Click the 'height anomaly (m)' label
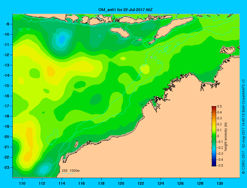Image resolution: width=247 pixels, height=188 pixels. tap(226, 137)
